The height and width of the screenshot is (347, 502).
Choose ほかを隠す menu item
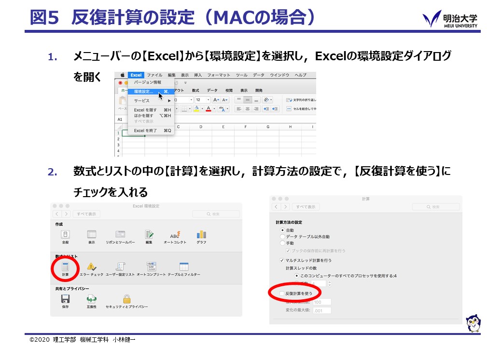tap(151, 116)
